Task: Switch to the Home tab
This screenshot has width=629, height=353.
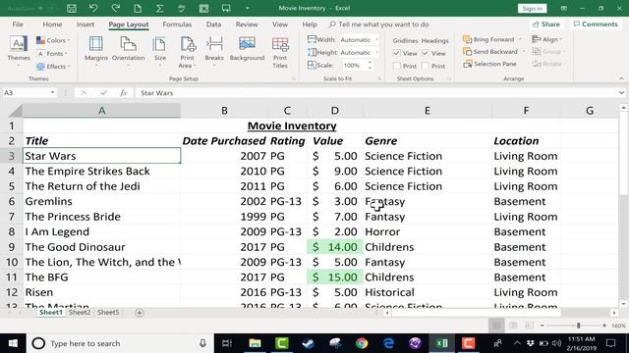Action: click(x=52, y=25)
